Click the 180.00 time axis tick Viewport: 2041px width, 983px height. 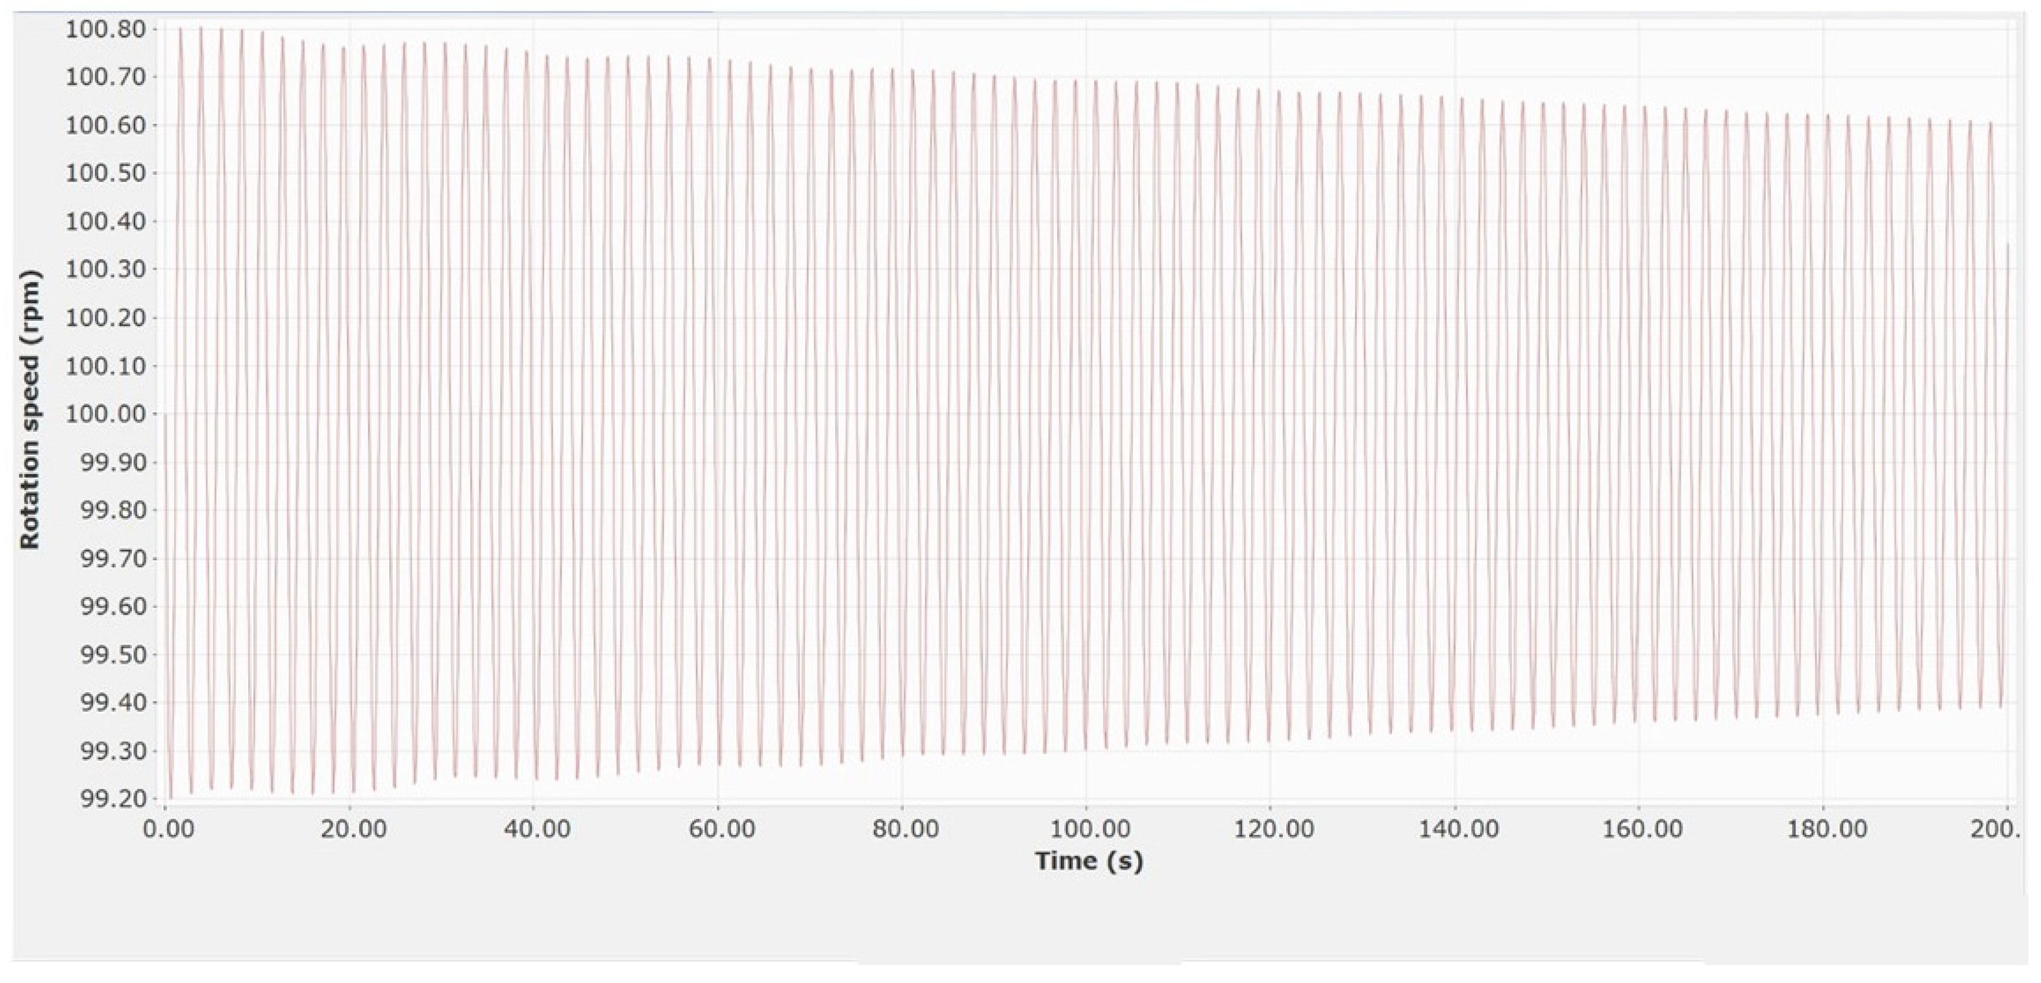(x=1826, y=829)
